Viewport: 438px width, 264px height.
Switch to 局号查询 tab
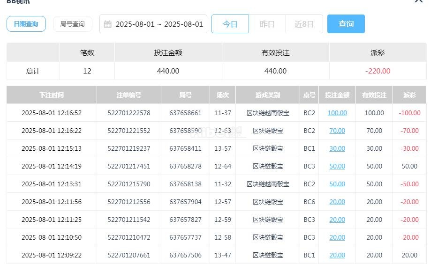72,24
